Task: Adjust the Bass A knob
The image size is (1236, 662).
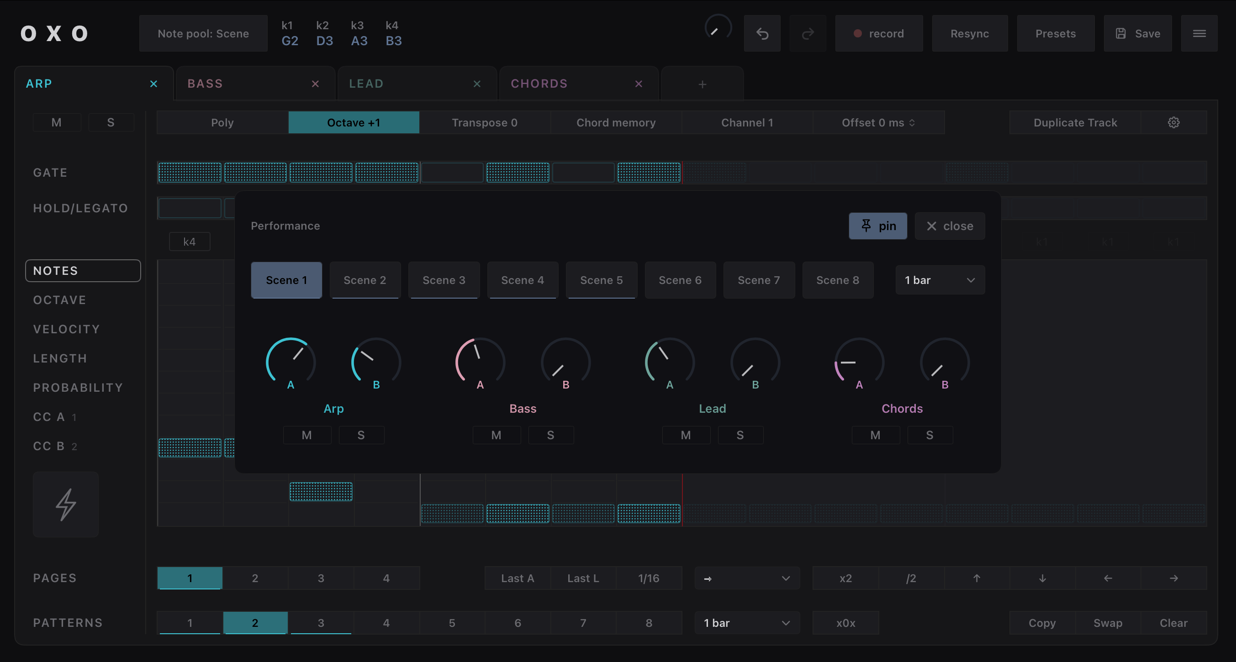Action: (x=481, y=361)
